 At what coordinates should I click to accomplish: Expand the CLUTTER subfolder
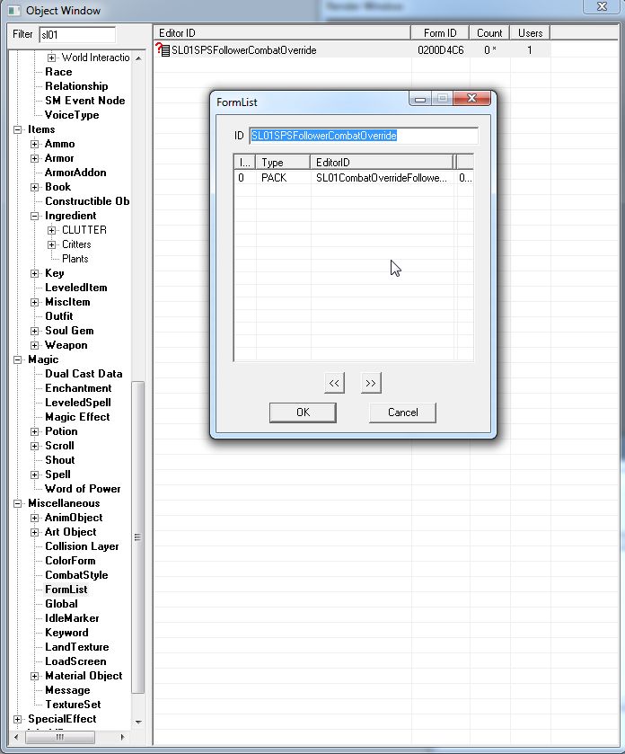[x=51, y=230]
